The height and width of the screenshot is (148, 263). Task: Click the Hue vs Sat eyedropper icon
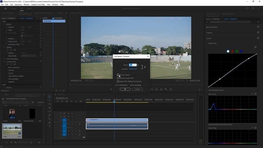(252, 94)
